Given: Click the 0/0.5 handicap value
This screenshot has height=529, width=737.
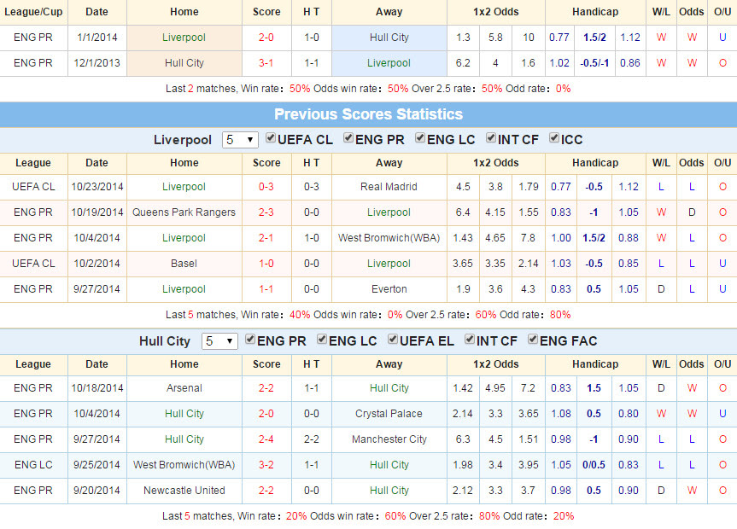Looking at the screenshot, I should (594, 465).
